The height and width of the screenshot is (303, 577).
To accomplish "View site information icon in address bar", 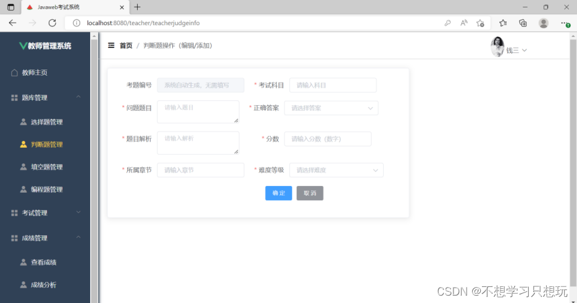I will click(76, 23).
